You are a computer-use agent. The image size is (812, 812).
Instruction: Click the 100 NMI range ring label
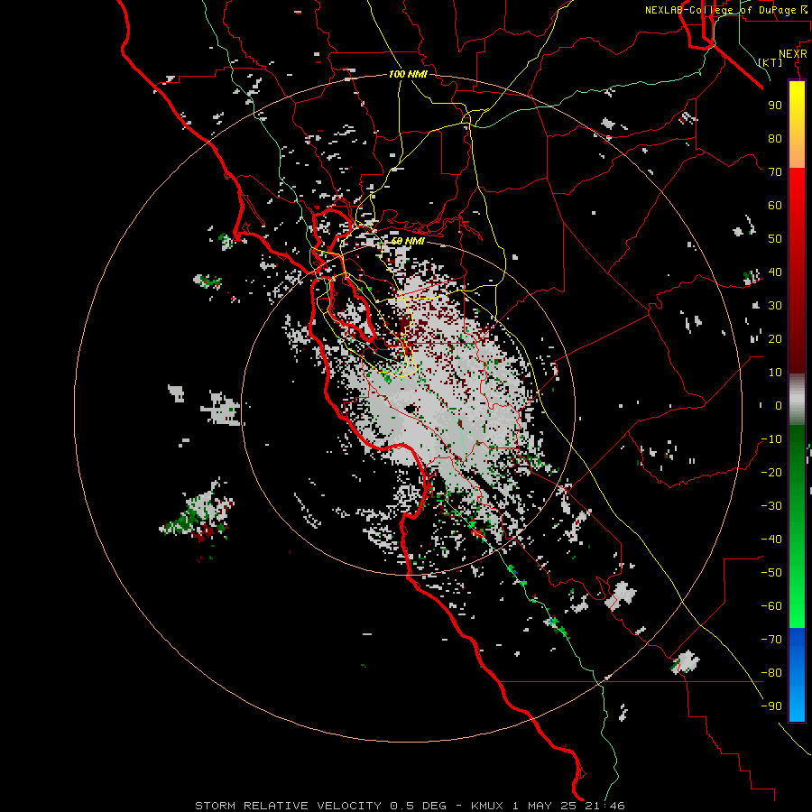408,74
